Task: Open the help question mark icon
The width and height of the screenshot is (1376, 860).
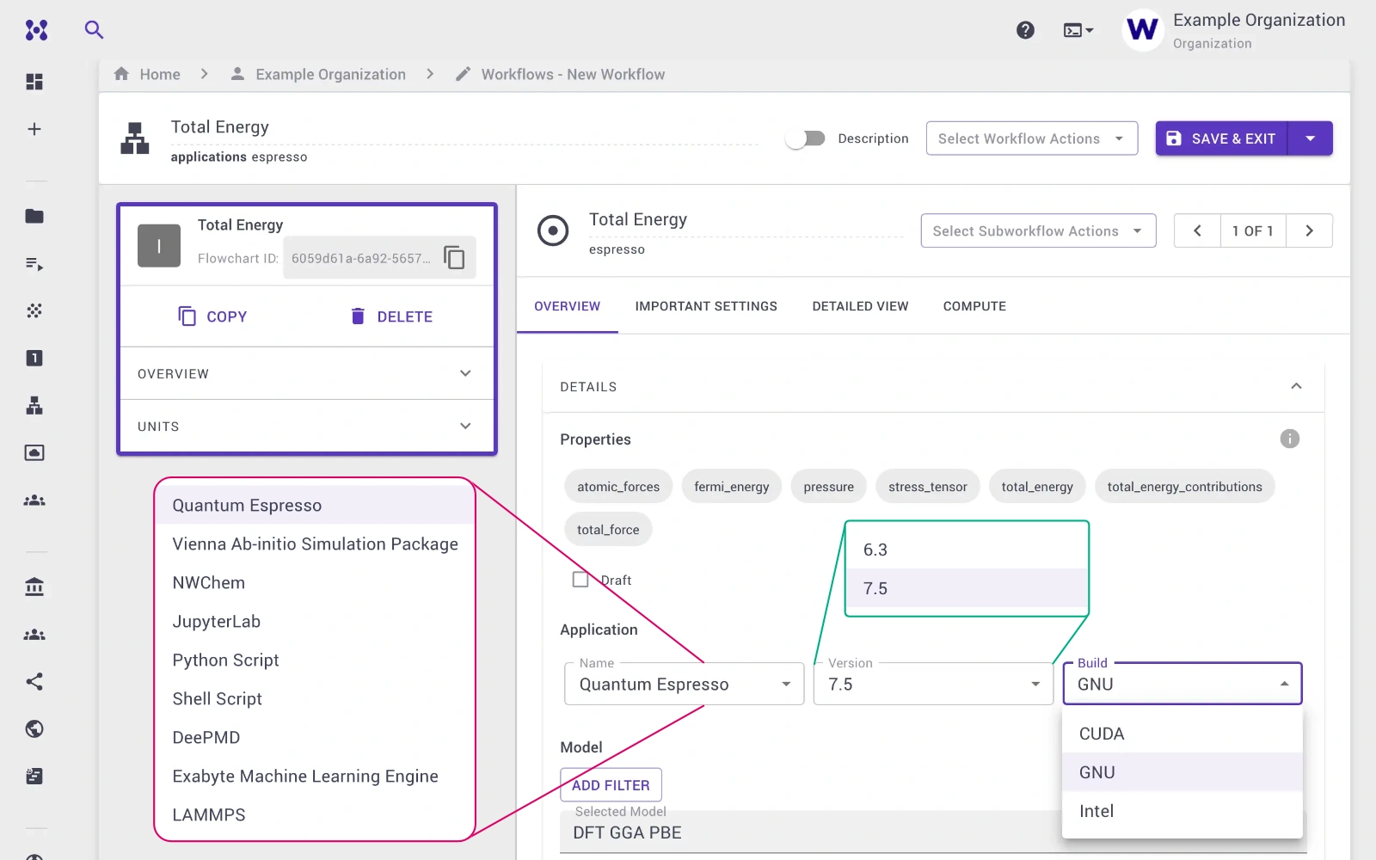Action: [1025, 30]
